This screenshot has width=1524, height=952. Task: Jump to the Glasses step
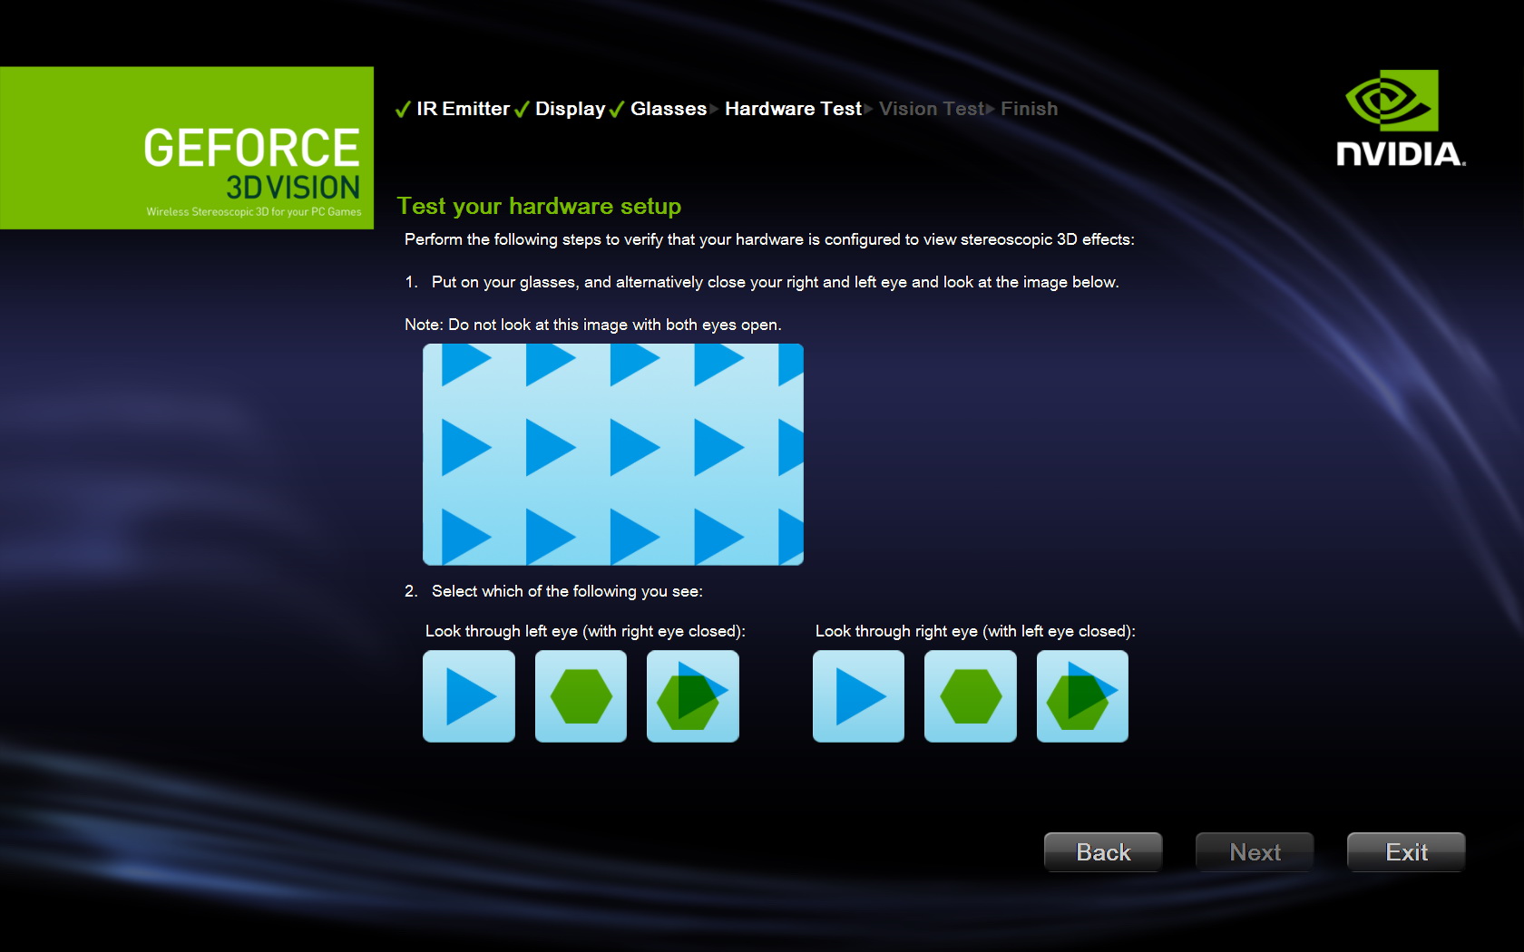tap(668, 109)
